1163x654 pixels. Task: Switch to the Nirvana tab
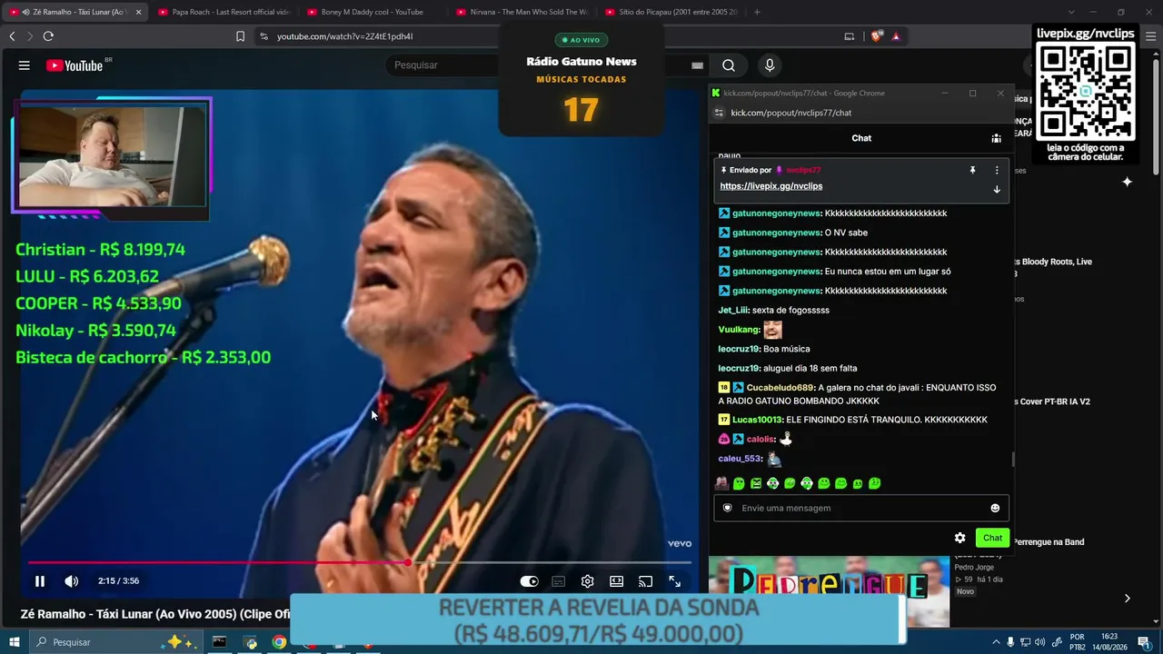pos(521,12)
